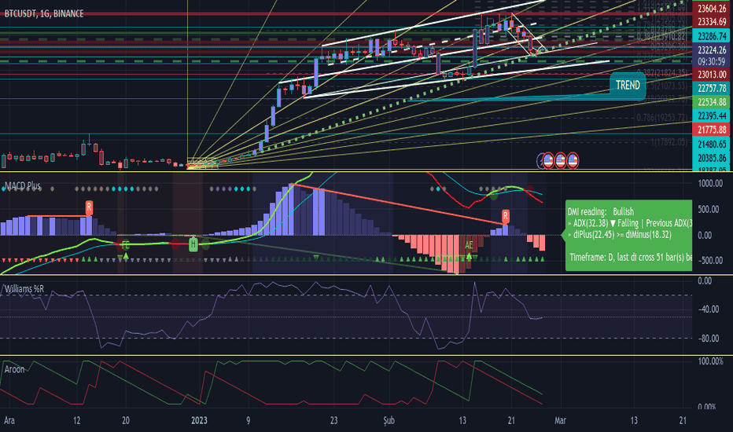Click R label above December MACD histogram
The width and height of the screenshot is (733, 432).
pyautogui.click(x=89, y=207)
